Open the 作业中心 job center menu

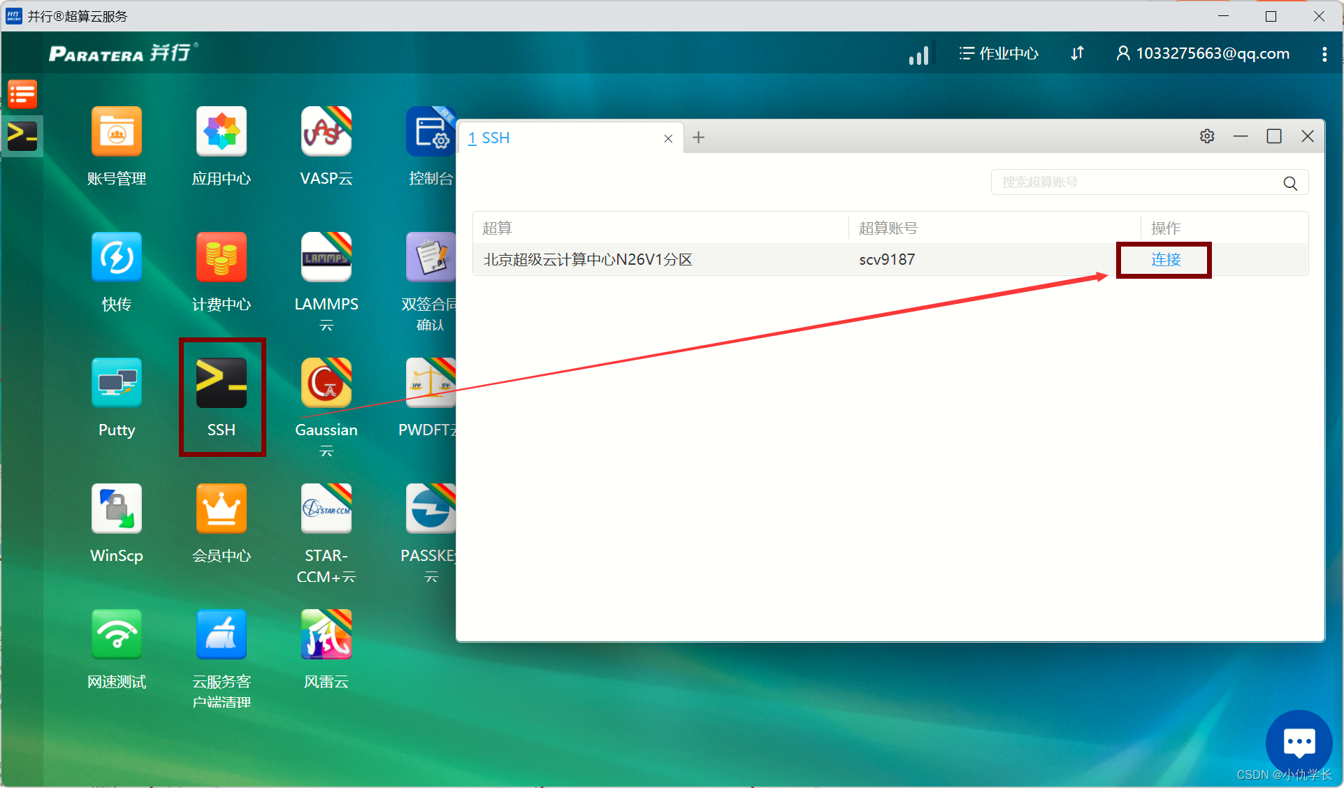(999, 54)
